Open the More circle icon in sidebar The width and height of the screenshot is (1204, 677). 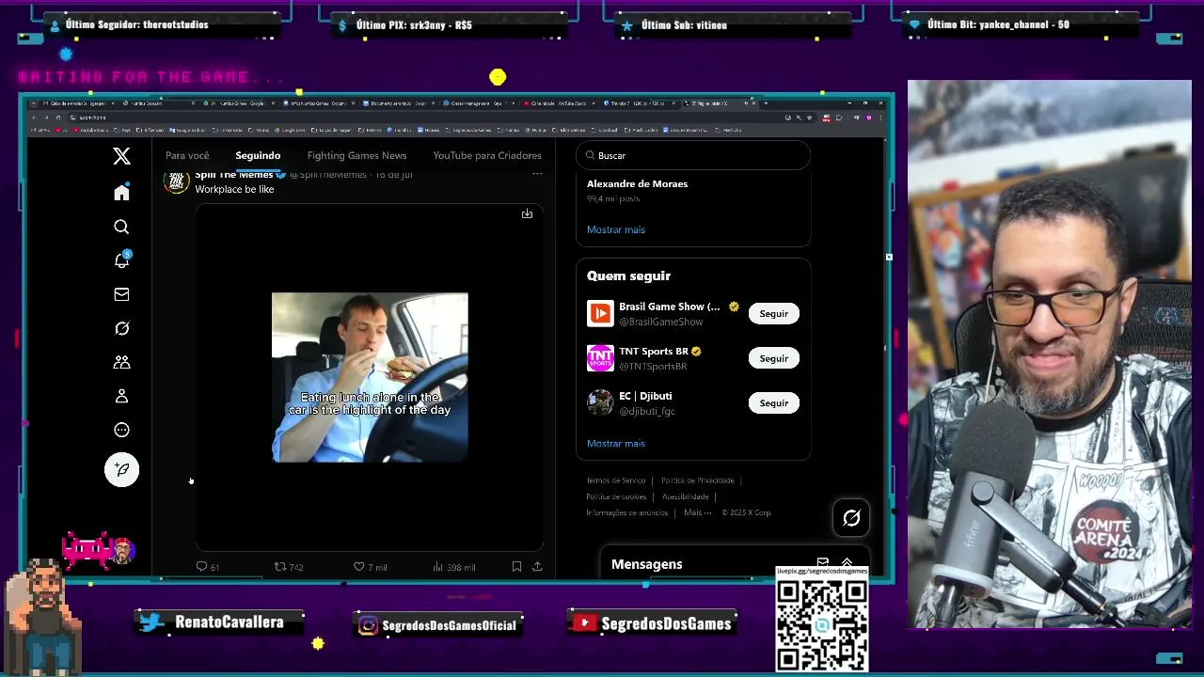click(x=121, y=430)
